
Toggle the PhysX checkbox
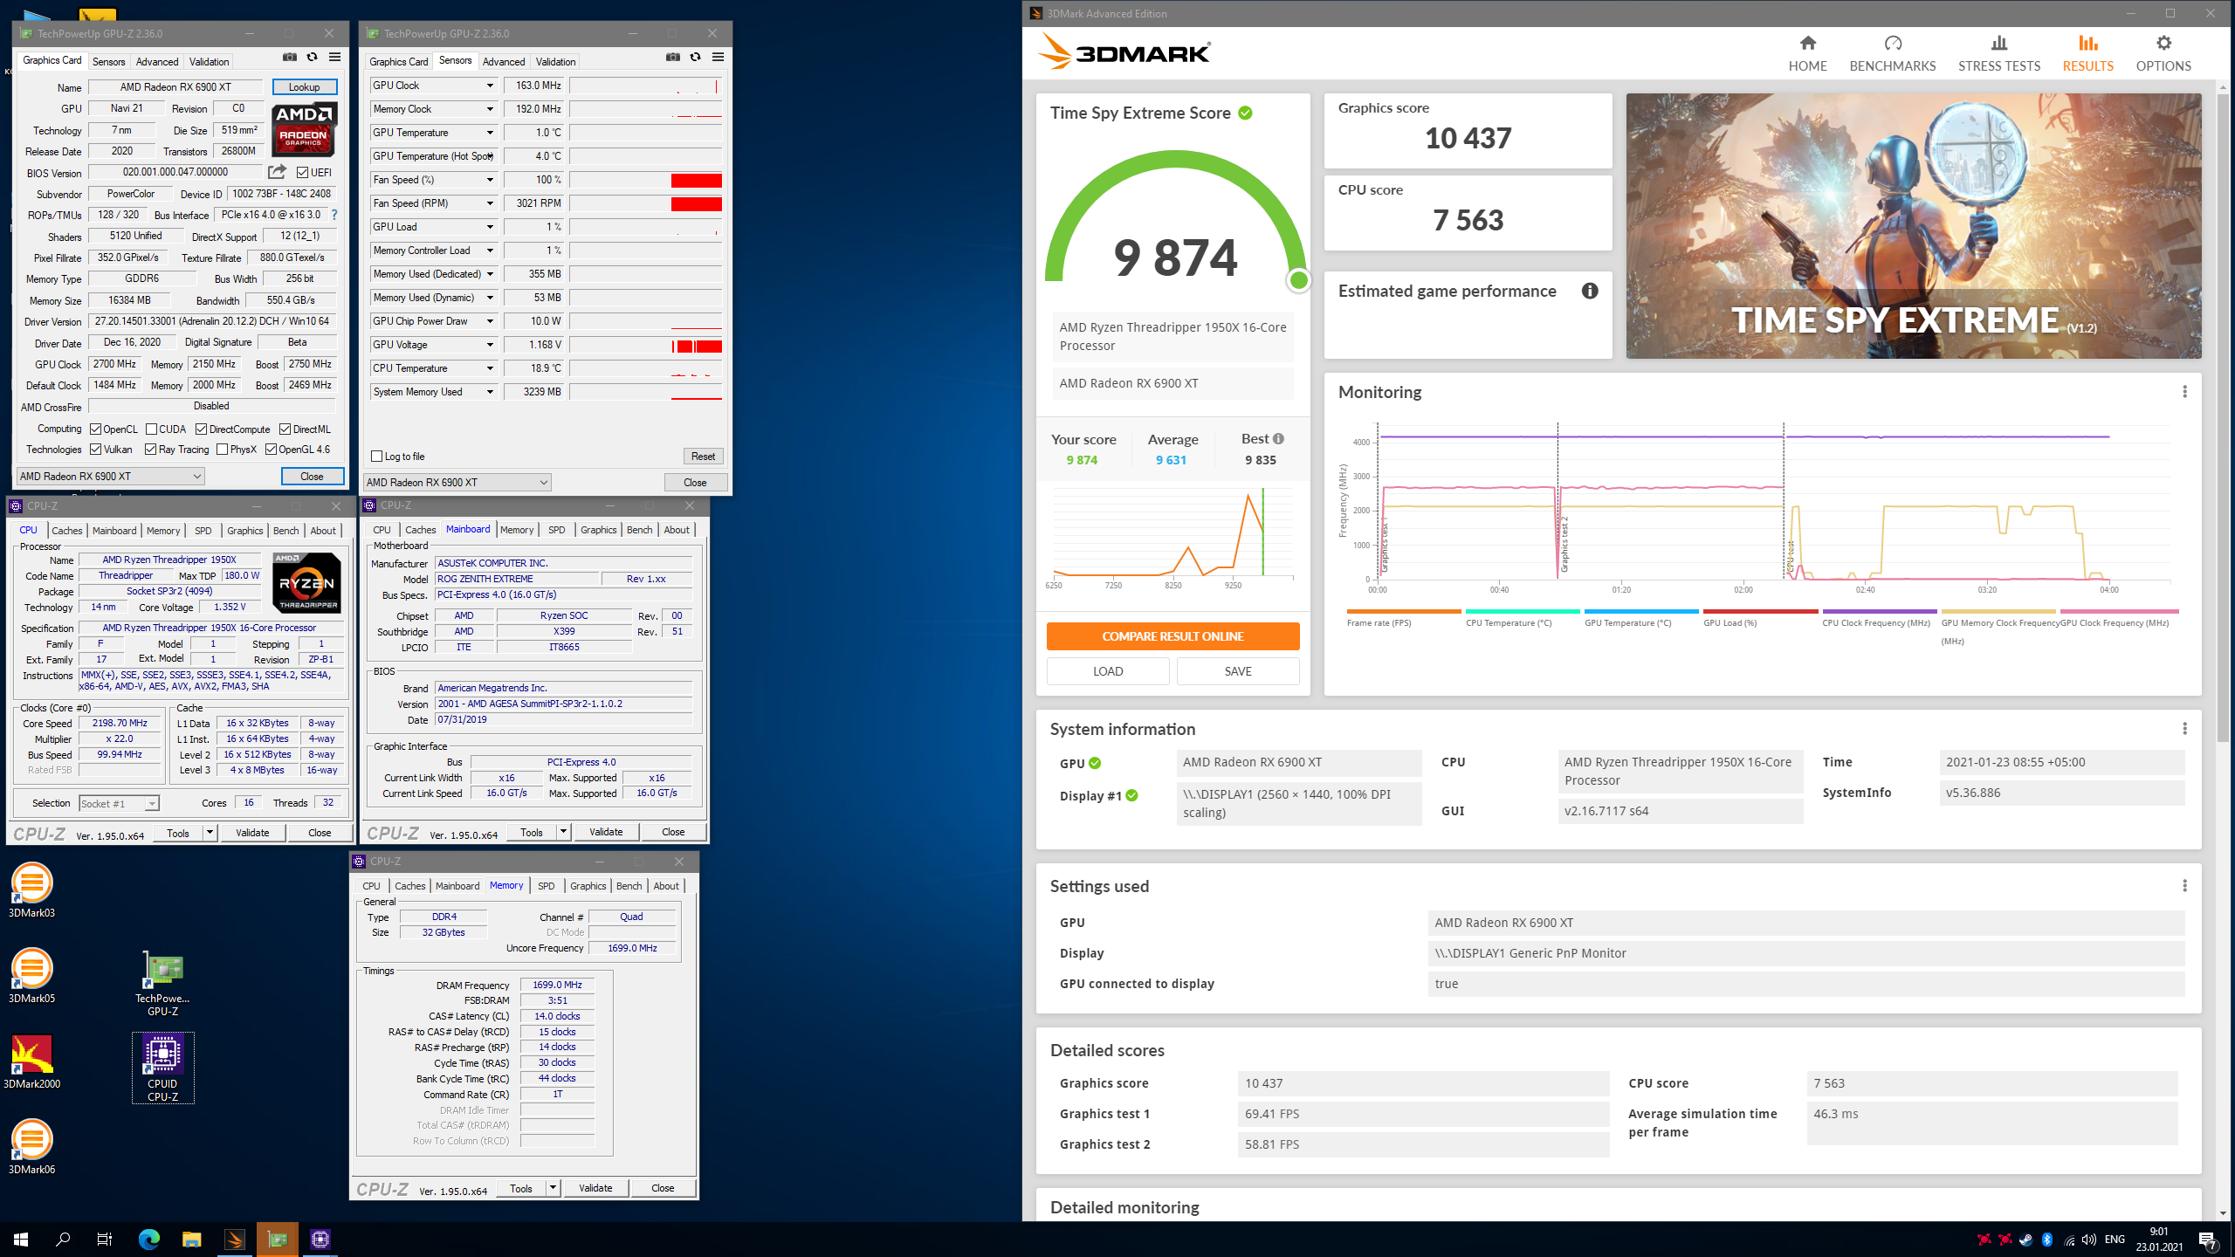click(x=223, y=450)
